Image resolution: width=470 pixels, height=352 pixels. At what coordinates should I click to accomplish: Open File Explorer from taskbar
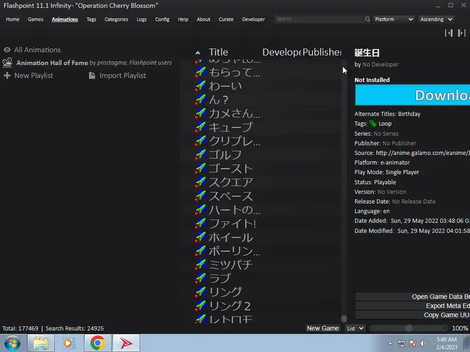(41, 343)
